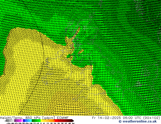Click the legend value label -54

[x=8, y=123]
